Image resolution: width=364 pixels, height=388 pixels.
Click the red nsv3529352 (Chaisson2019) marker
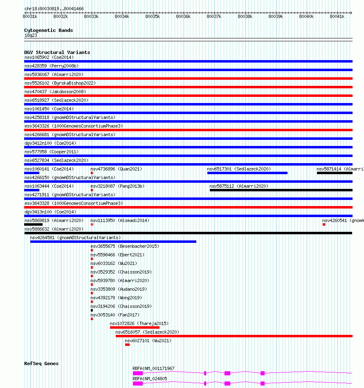92,276
